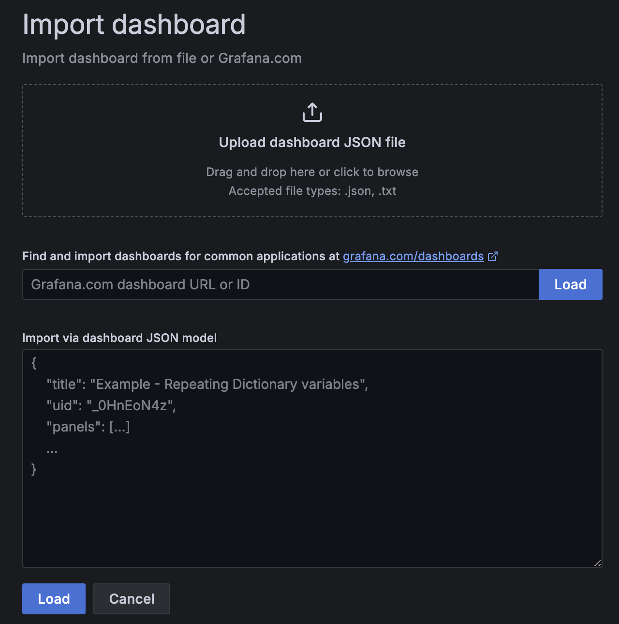Click the "panels" placeholder line in the JSON textarea
Viewport: 619px width, 624px height.
(88, 427)
